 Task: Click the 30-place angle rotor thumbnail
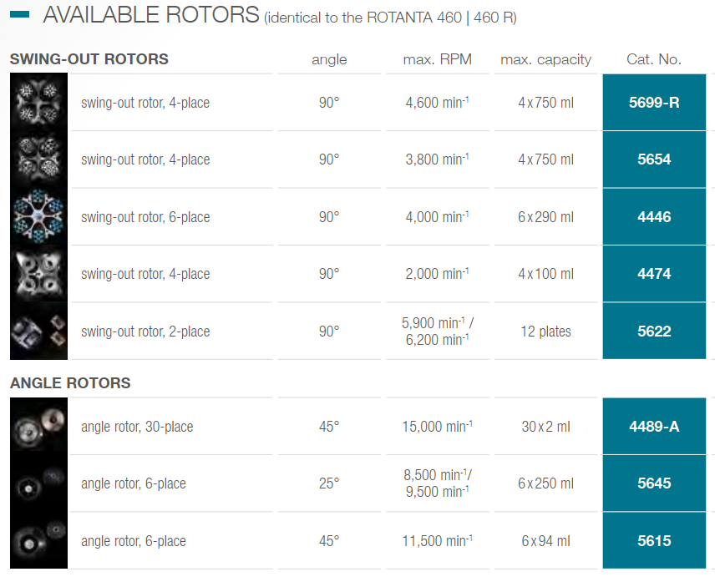35,427
